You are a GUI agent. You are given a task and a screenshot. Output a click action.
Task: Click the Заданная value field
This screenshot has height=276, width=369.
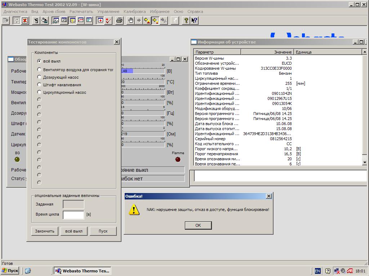[x=74, y=204]
